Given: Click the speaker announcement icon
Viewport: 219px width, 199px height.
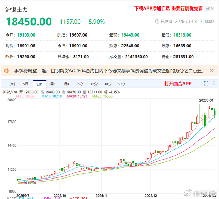Looking at the screenshot, I should 7,71.
